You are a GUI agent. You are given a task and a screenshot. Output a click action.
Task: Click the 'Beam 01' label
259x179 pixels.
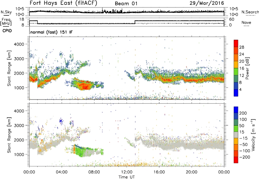coord(126,4)
